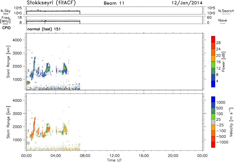The height and width of the screenshot is (162, 234).
Task: Click the 16:00 time axis tick label
Action: pos(144,156)
